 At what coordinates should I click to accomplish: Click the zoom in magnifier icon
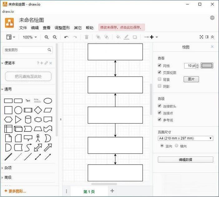47,37
